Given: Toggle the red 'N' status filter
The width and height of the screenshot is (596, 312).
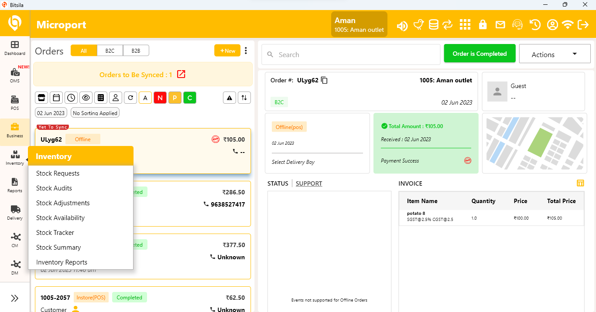Looking at the screenshot, I should coord(160,98).
